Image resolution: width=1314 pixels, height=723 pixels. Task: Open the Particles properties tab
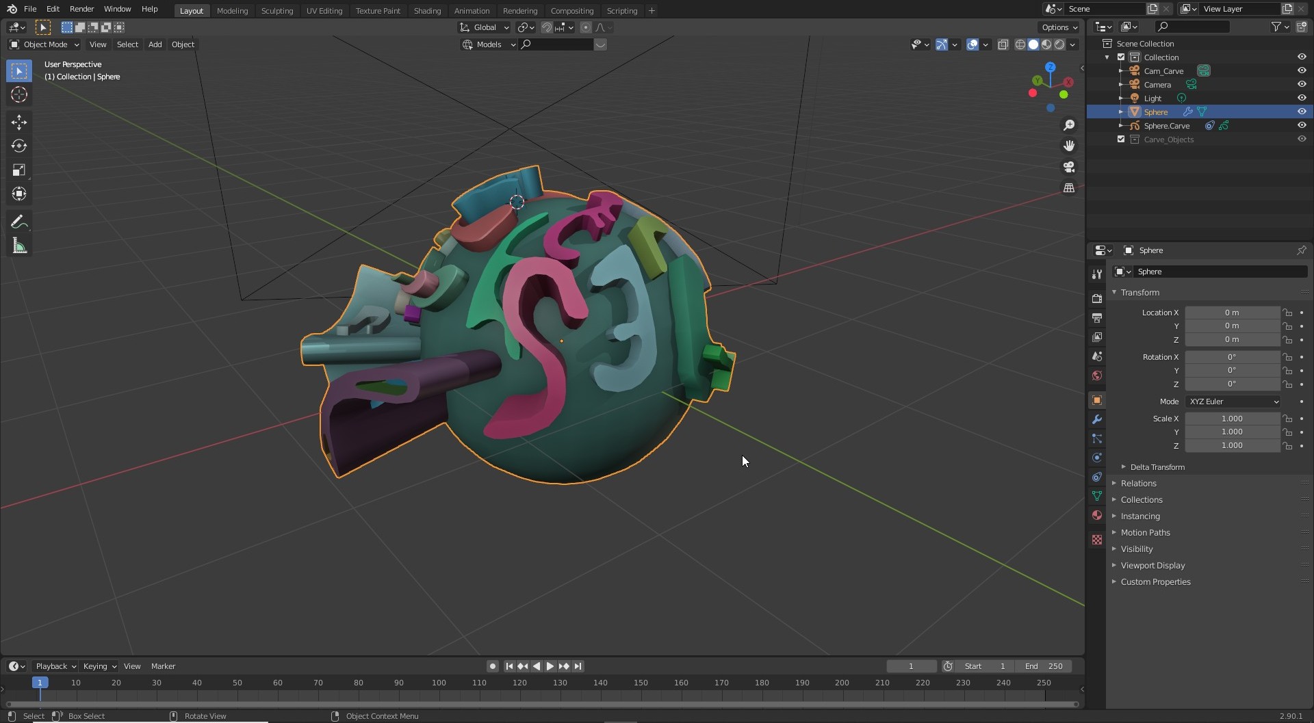(1097, 438)
